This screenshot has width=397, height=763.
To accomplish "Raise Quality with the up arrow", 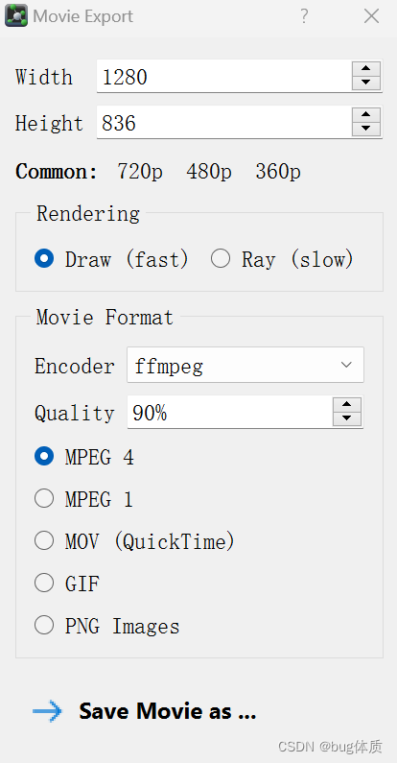I will pyautogui.click(x=347, y=405).
